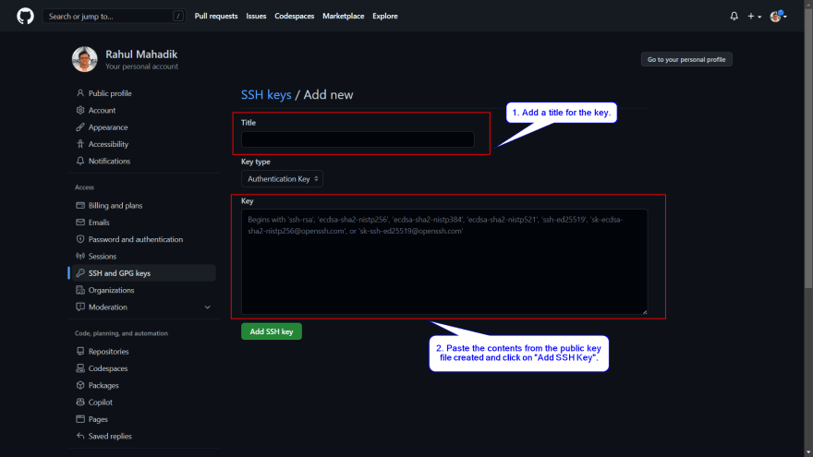Click Rahul Mahadik profile picture
Image resolution: width=813 pixels, height=457 pixels.
click(84, 59)
